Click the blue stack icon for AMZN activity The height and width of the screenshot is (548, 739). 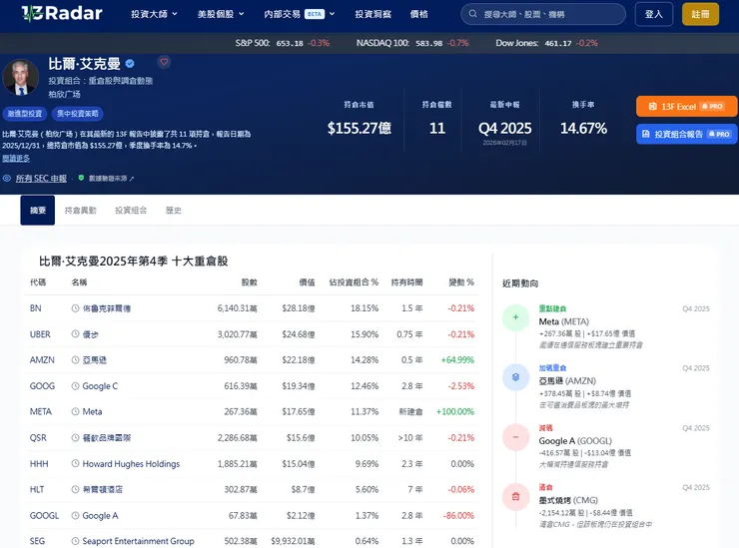click(515, 377)
